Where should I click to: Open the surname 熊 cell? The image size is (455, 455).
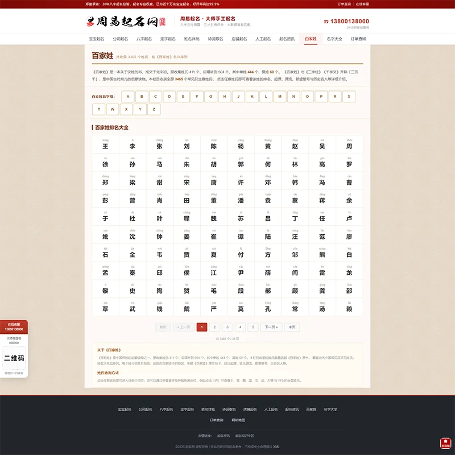[322, 253]
